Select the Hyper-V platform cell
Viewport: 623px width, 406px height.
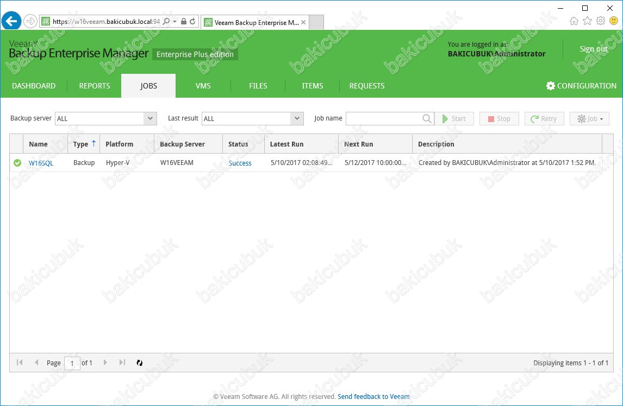[117, 163]
